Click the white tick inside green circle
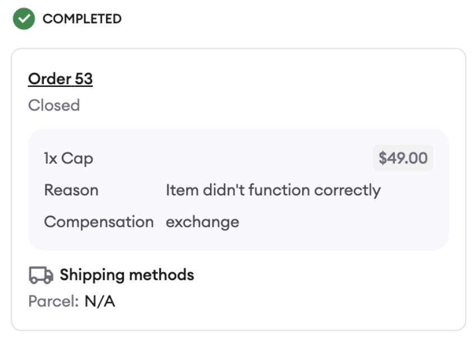Viewport: 473px width, 339px height. click(x=24, y=19)
